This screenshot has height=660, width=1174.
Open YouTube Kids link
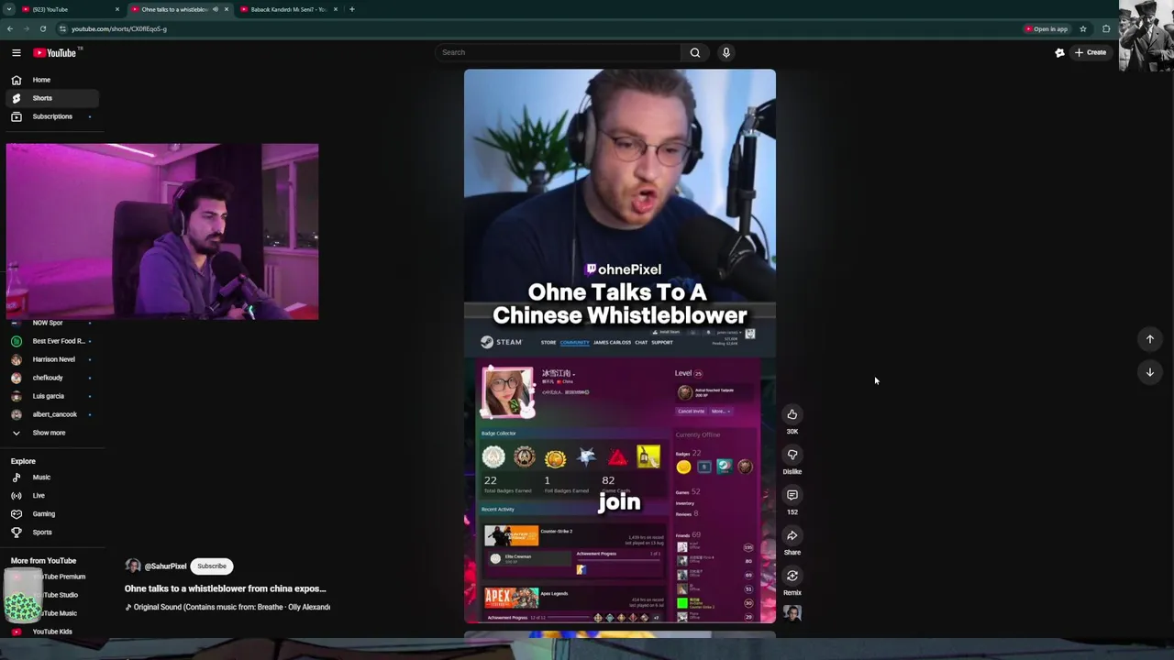coord(51,632)
